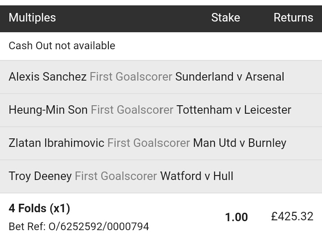Image resolution: width=322 pixels, height=240 pixels.
Task: Open the Watford v Hull match
Action: coord(197,176)
